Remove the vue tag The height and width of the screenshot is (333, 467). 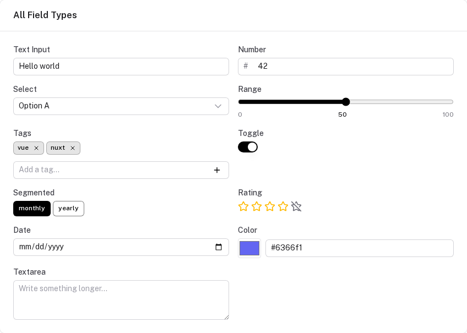pos(36,148)
